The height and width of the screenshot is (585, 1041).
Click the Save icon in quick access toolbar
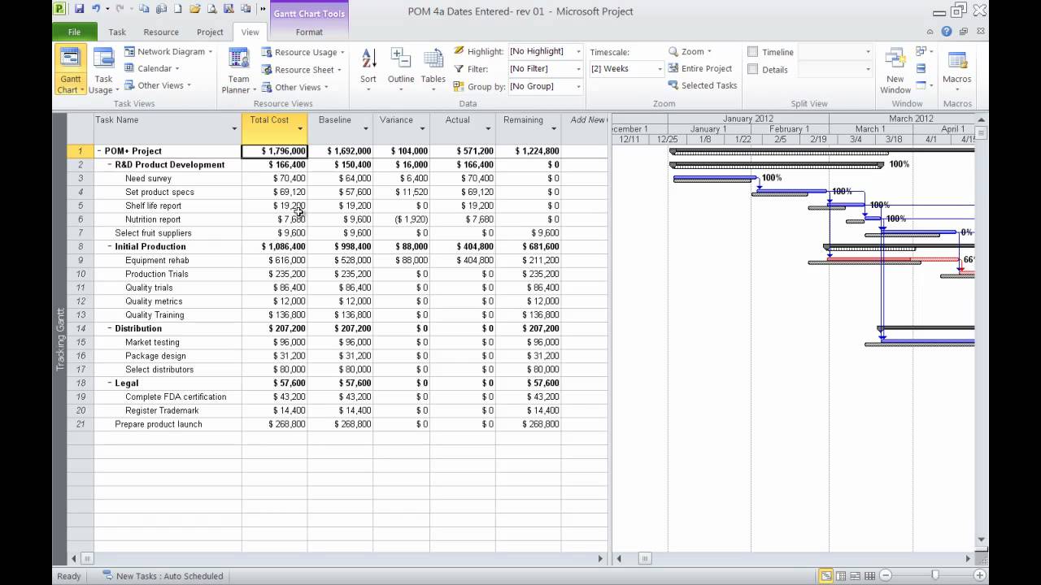(79, 9)
